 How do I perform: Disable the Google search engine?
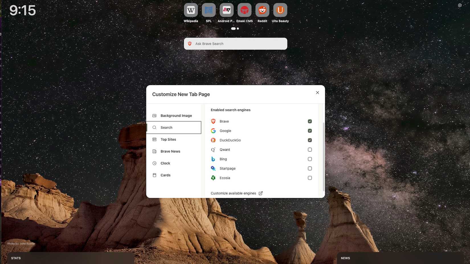pyautogui.click(x=310, y=131)
